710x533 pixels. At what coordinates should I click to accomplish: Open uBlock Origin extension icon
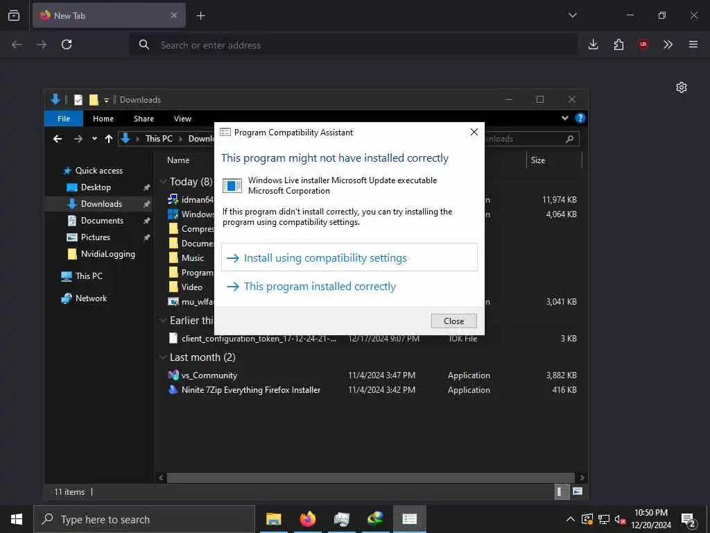[x=643, y=44]
